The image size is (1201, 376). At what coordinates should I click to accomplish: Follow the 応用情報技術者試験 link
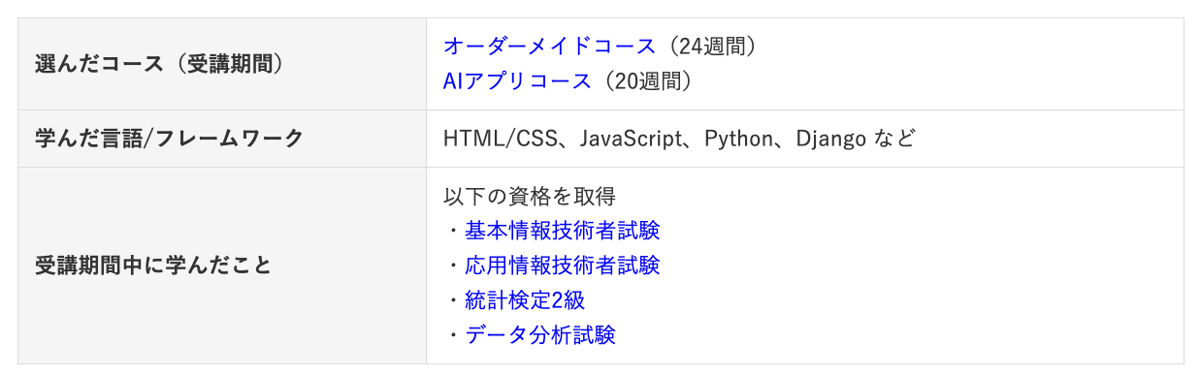[563, 266]
